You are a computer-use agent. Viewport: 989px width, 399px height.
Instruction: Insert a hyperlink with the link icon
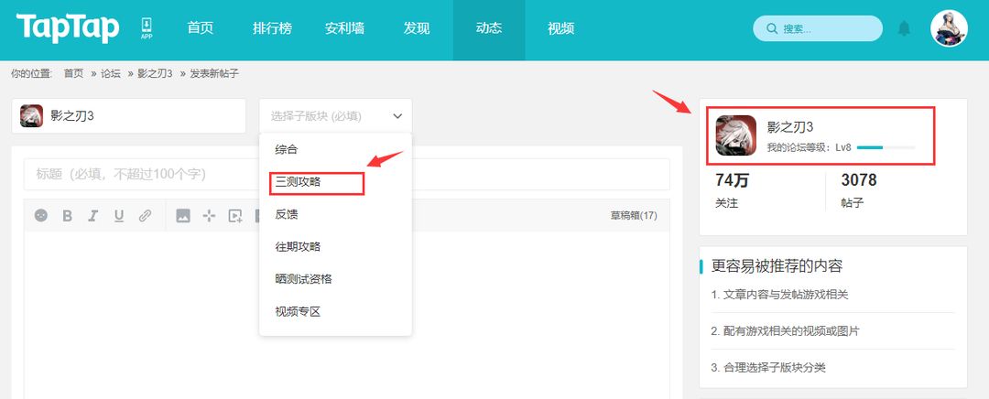145,216
